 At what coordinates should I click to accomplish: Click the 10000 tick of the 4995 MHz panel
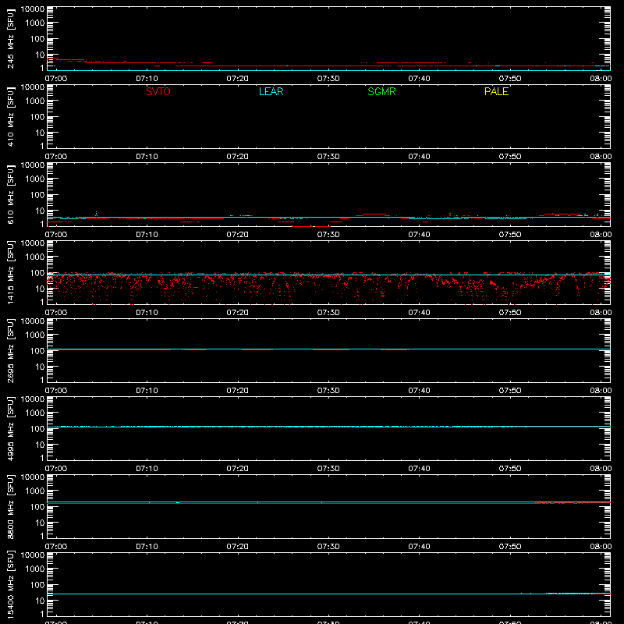(x=33, y=399)
